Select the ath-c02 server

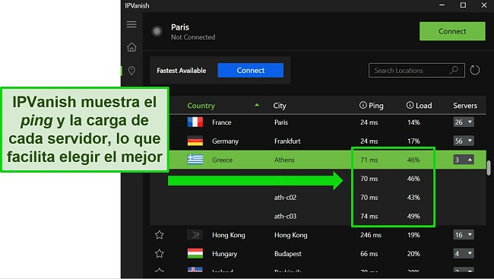[285, 198]
